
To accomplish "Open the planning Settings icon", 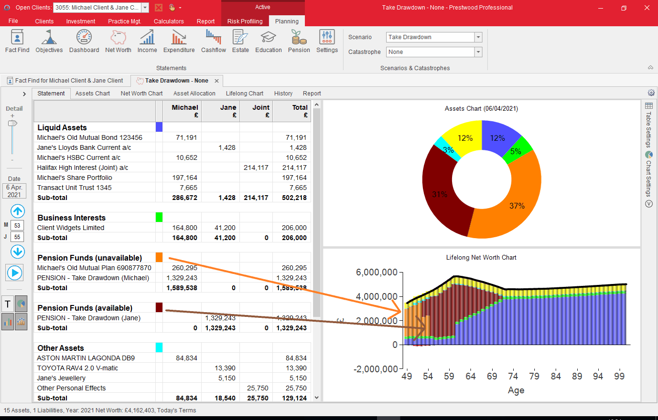I will (x=327, y=41).
